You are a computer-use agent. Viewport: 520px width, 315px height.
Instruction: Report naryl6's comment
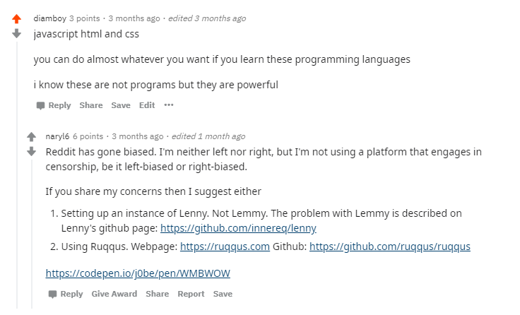191,294
